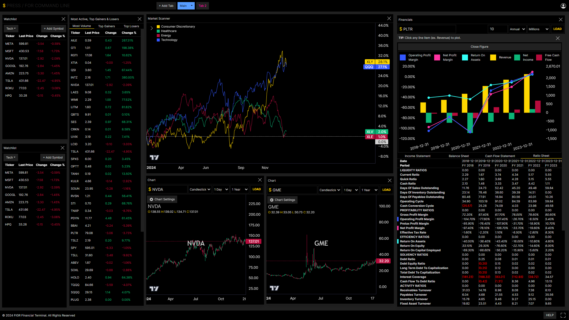Toggle Free Cash Flow crimson legend swatch
The height and width of the screenshot is (320, 569).
pos(539,57)
